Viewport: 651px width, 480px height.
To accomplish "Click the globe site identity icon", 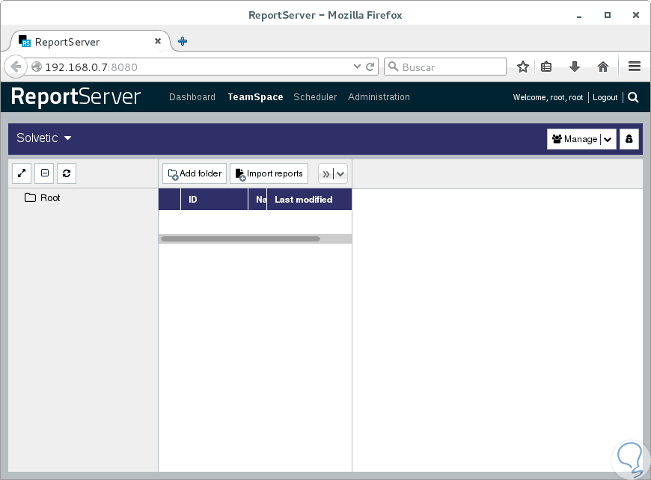I will click(x=37, y=67).
